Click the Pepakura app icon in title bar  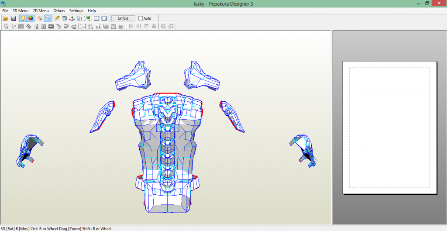3,3
